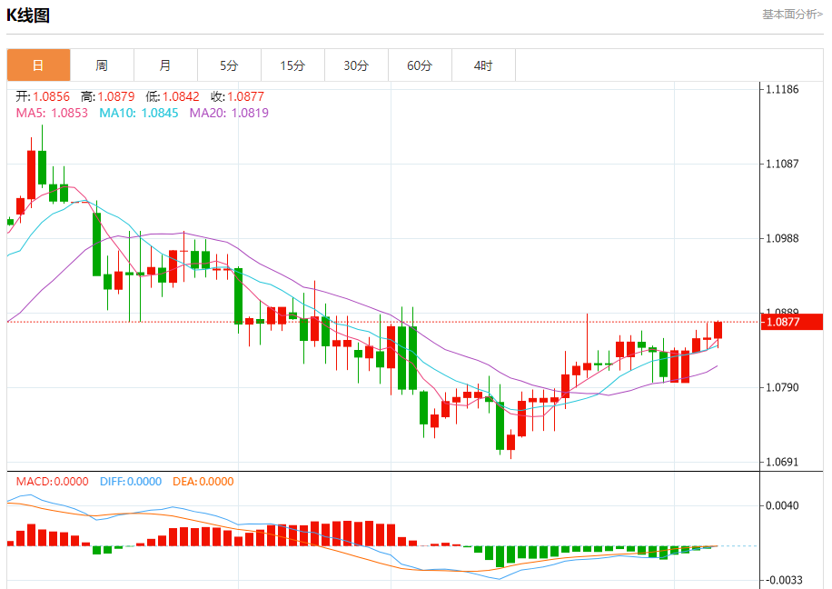832x589 pixels.
Task: Click the MA20 indicator label
Action: (x=229, y=113)
